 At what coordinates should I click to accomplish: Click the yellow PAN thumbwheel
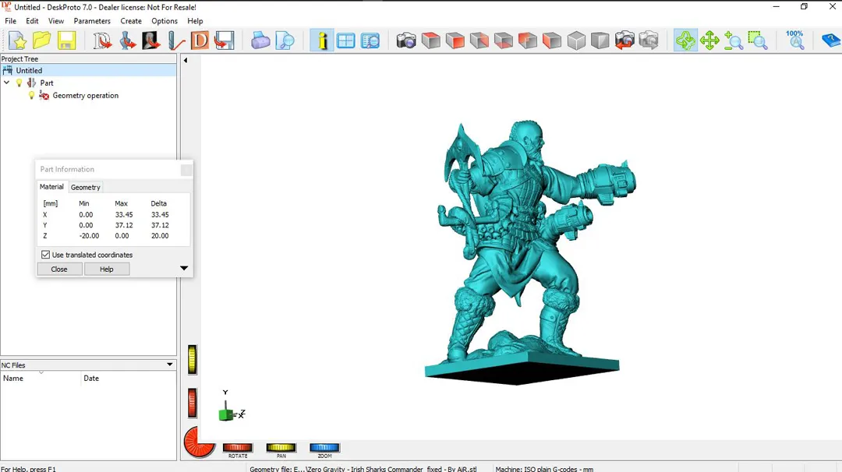(281, 447)
